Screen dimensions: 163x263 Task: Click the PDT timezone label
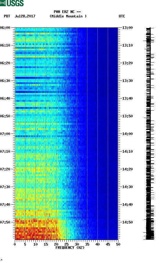coord(7,16)
